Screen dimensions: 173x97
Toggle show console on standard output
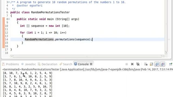pyautogui.click(x=157, y=64)
